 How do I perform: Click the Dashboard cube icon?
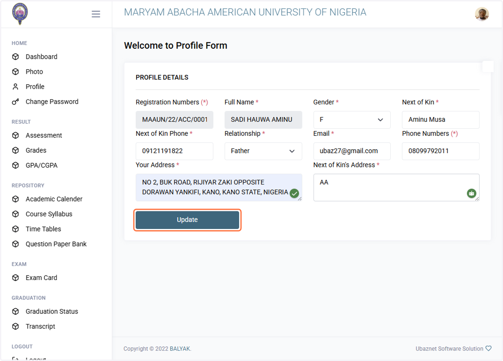(x=16, y=57)
